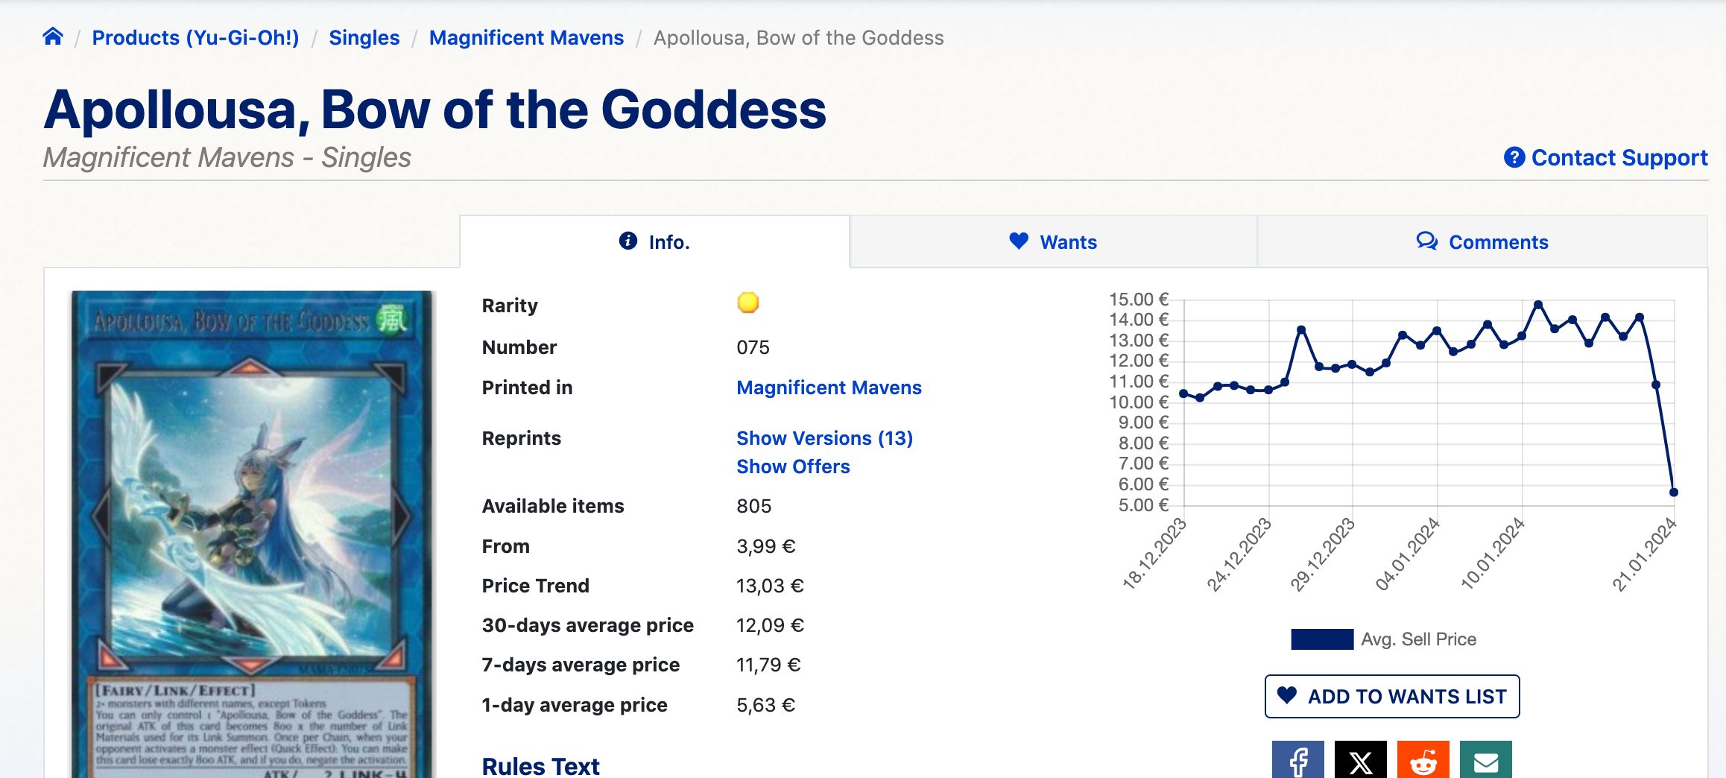The width and height of the screenshot is (1726, 778).
Task: Click the home icon in breadcrumb
Action: point(53,37)
